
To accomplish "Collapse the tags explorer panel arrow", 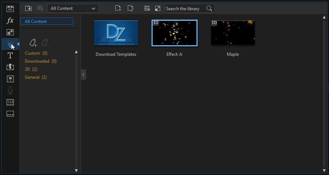I will pos(83,75).
